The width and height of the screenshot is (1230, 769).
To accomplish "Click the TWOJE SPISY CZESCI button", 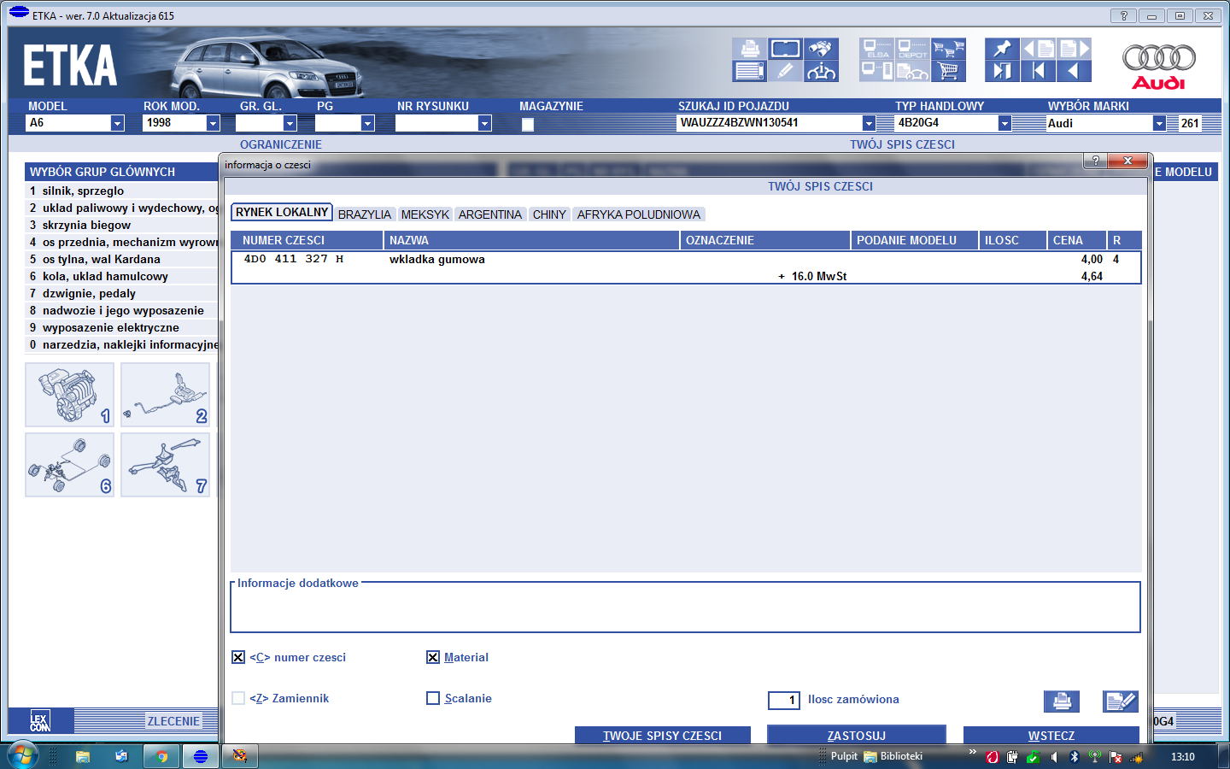I will coord(663,736).
